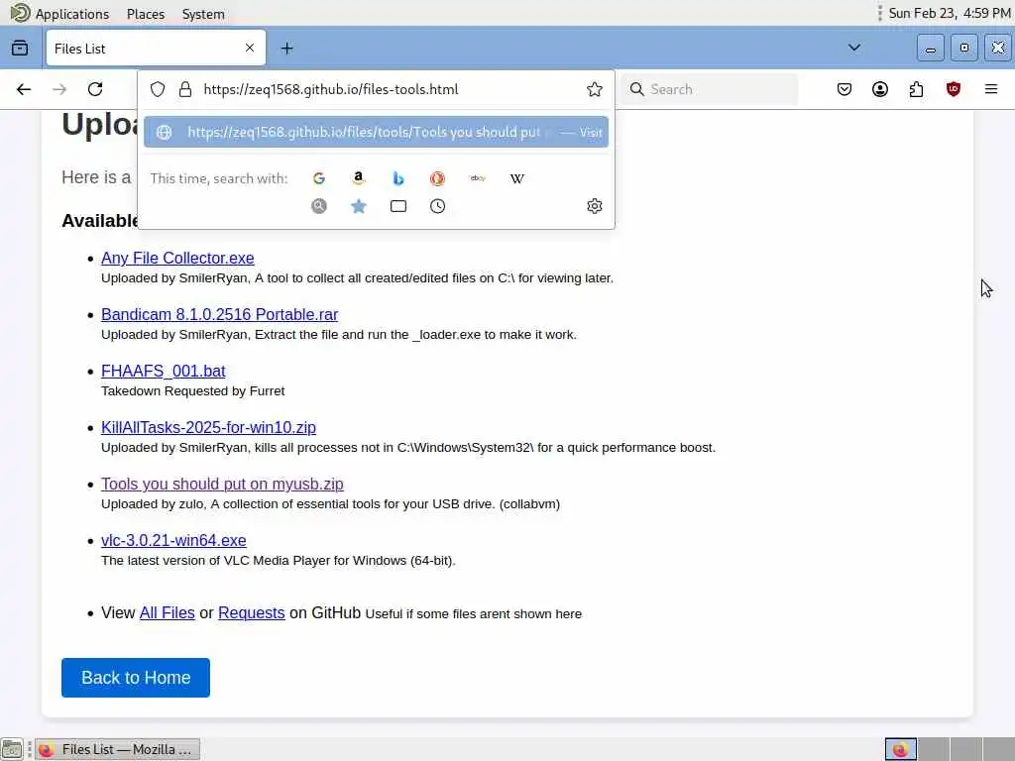Image resolution: width=1015 pixels, height=761 pixels.
Task: Open the Firefox hamburger menu
Action: coord(990,89)
